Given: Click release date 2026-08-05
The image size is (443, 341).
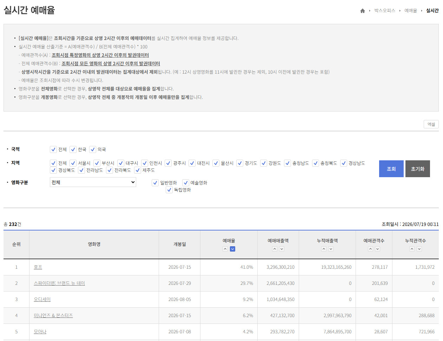Looking at the screenshot, I should pyautogui.click(x=180, y=300).
